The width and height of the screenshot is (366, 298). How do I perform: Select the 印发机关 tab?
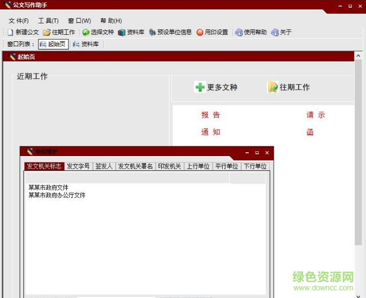(169, 166)
